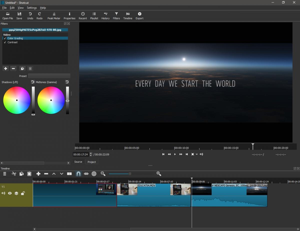
Task: Append a clip to the timeline track
Action: click(38, 174)
